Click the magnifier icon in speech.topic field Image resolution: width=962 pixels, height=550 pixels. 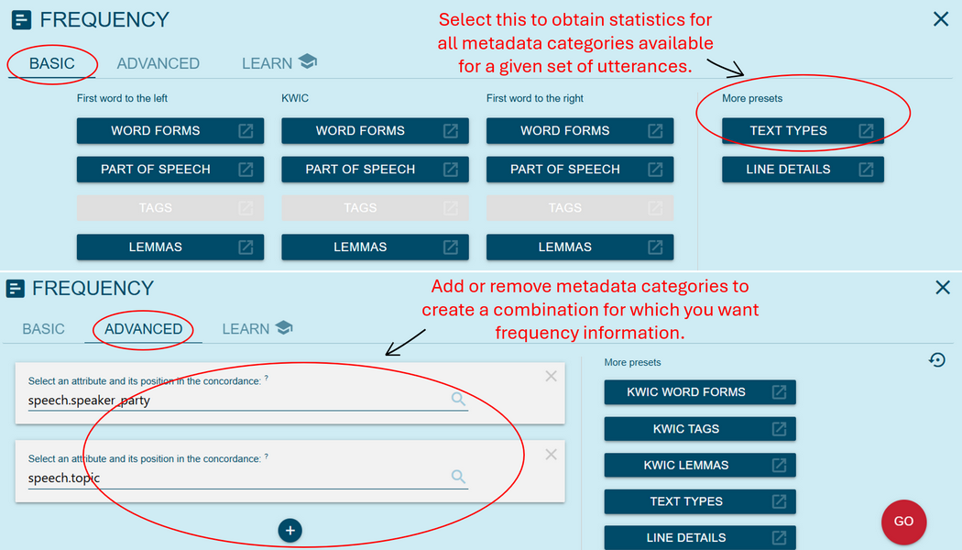(x=459, y=478)
